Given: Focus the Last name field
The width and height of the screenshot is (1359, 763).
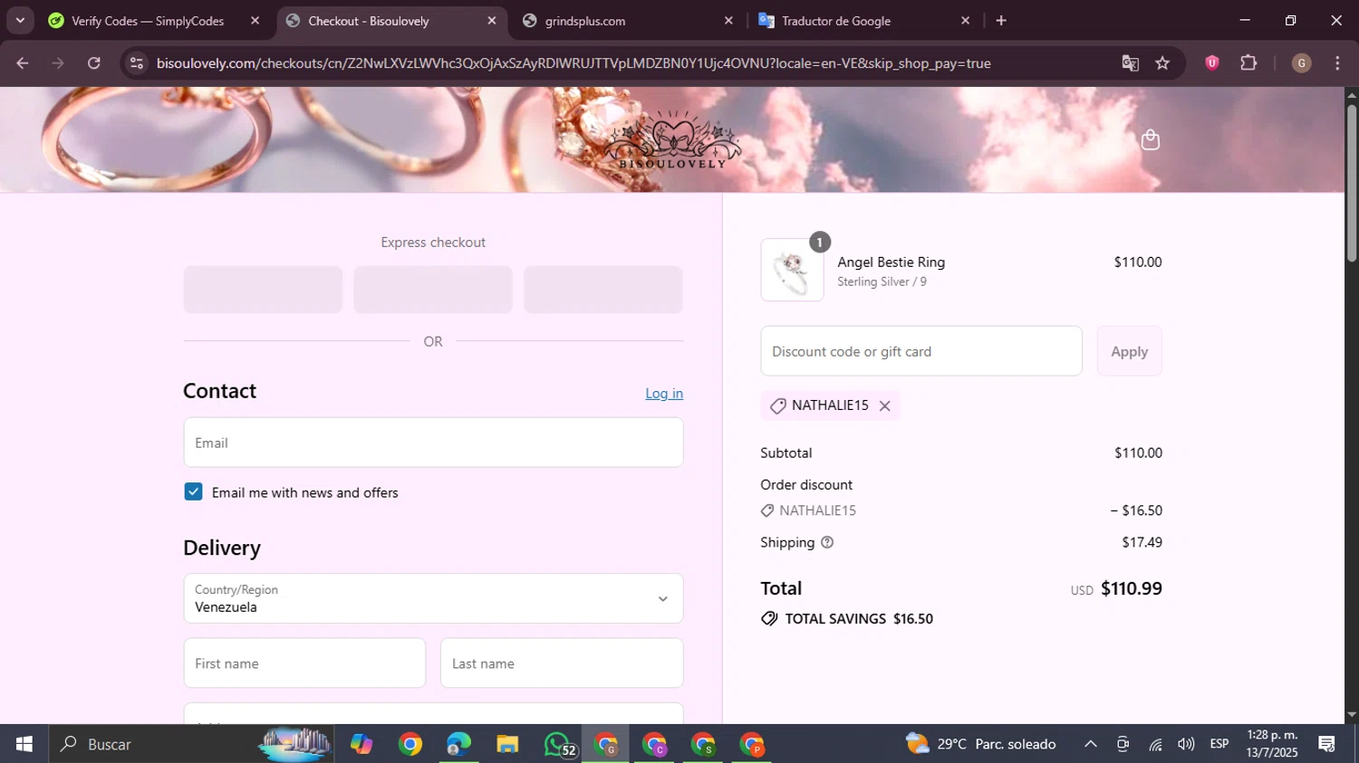Looking at the screenshot, I should (x=562, y=663).
